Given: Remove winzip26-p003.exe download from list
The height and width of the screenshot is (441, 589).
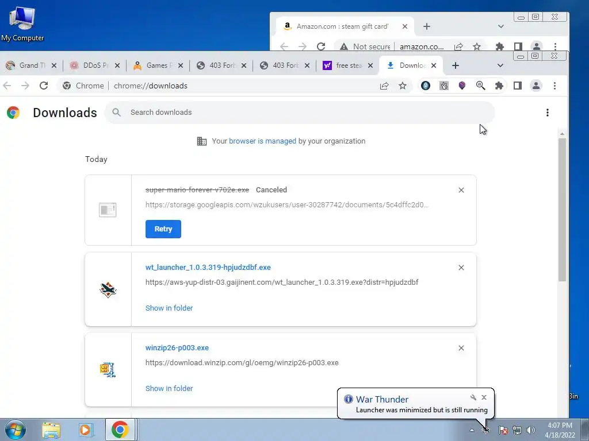Looking at the screenshot, I should (461, 348).
